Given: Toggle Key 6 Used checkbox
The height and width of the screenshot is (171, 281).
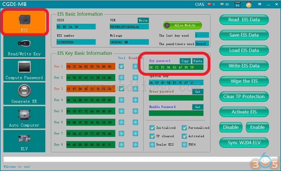Looking at the screenshot, I should click(121, 122).
